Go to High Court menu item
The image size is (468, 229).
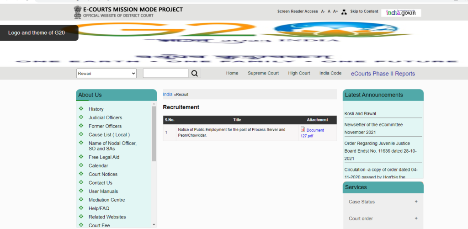coord(299,73)
